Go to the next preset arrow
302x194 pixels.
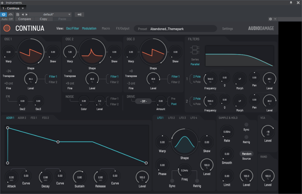coord(27,14)
